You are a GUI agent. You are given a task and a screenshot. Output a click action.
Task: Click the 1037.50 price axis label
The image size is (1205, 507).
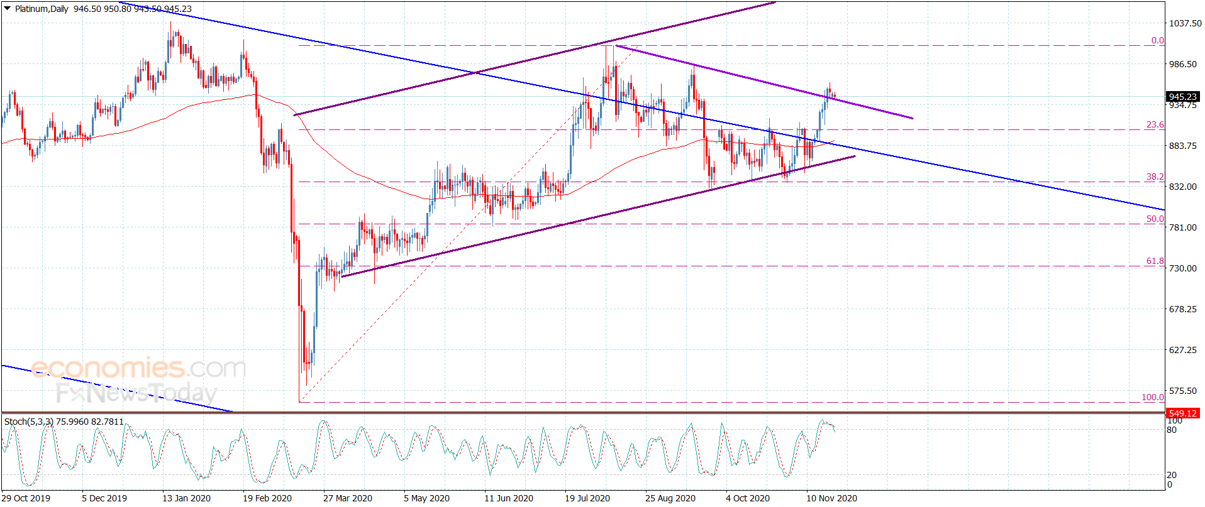(x=1185, y=23)
